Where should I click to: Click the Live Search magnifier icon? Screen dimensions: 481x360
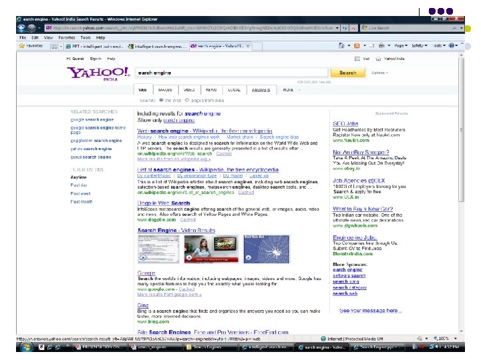454,28
